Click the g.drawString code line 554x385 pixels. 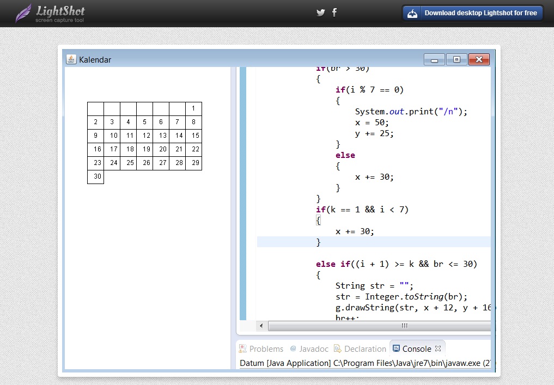(413, 308)
